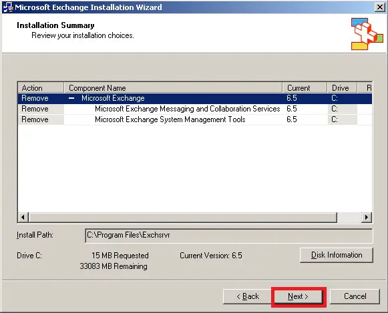This screenshot has width=388, height=313.
Task: Open action dropdown for System Management Tools
Action: pos(41,119)
